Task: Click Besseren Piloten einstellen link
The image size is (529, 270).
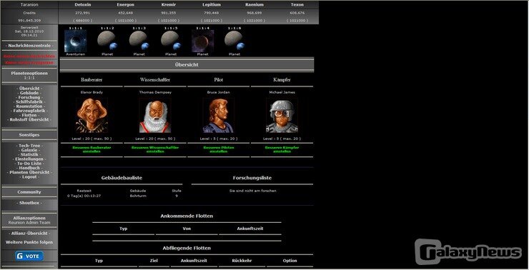Action: pos(219,149)
